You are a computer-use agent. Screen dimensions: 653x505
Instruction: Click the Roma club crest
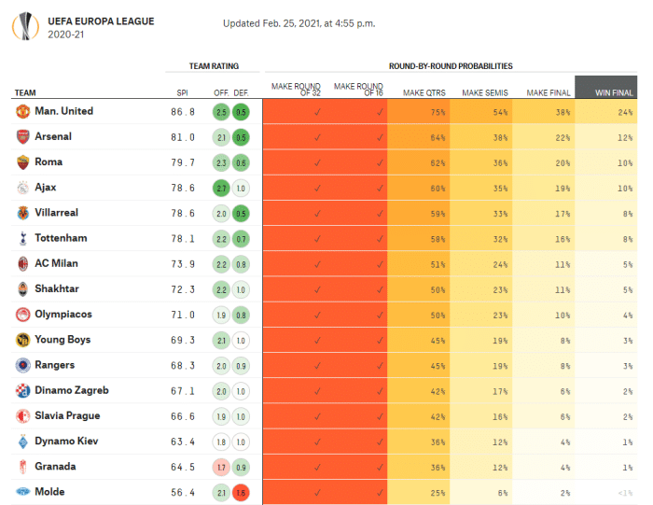click(22, 161)
